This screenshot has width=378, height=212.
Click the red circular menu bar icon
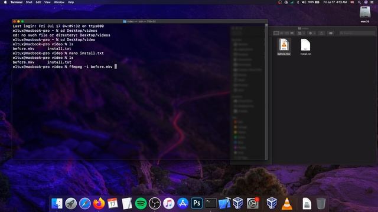pos(280,2)
